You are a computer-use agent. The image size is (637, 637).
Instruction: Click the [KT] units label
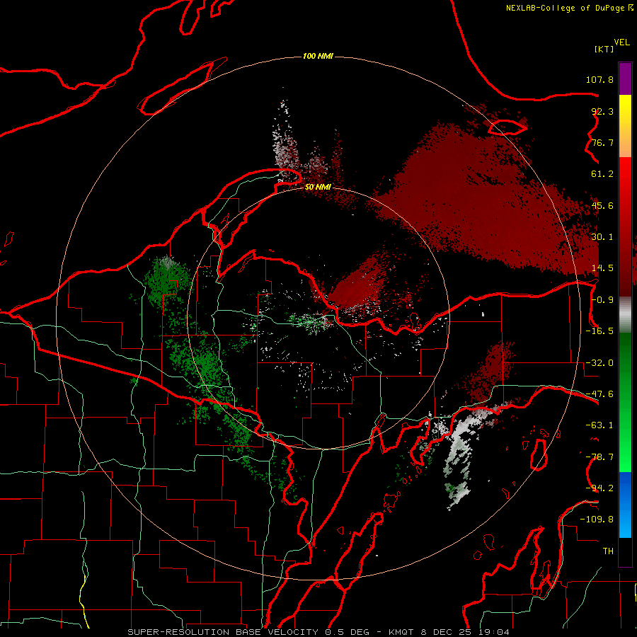[x=604, y=49]
